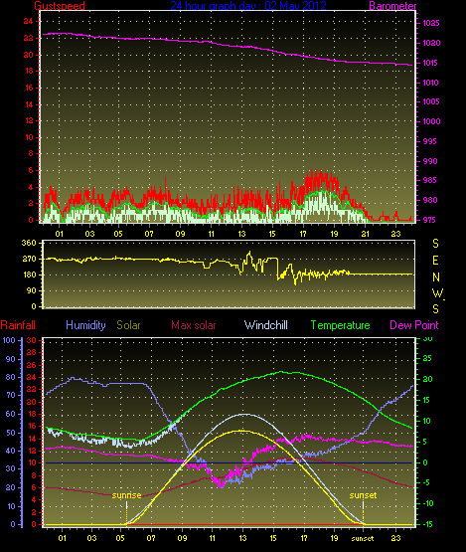Click the 16 value on the gust speed axis
This screenshot has width=466, height=552.
point(29,88)
